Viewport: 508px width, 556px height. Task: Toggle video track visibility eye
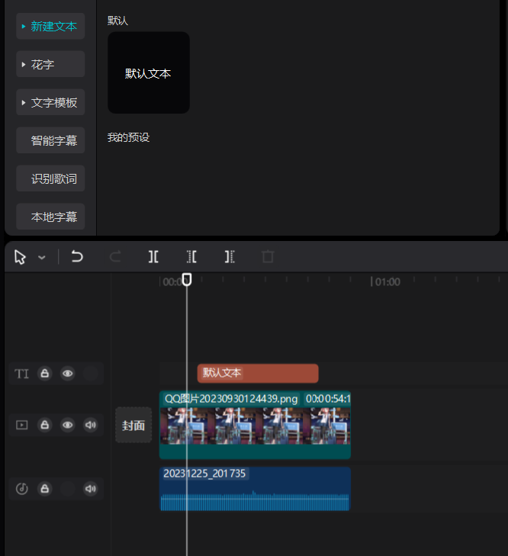pyautogui.click(x=68, y=425)
